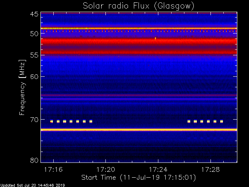Click the 'Updated Sat Jul 20 14:45:46 2019' timestamp
Screen dimensions: 249x187
click(33, 185)
